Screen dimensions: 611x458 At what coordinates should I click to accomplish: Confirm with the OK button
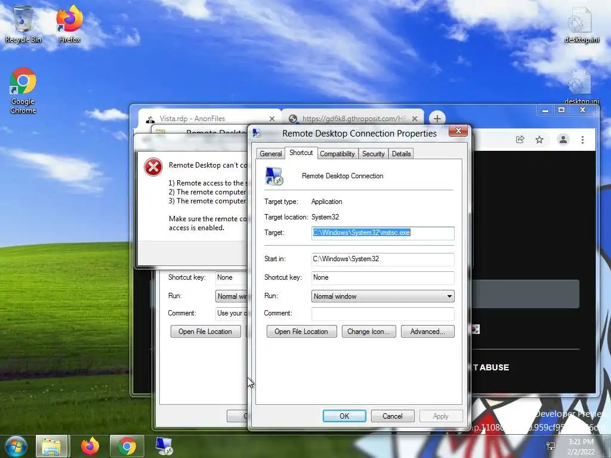pyautogui.click(x=344, y=416)
